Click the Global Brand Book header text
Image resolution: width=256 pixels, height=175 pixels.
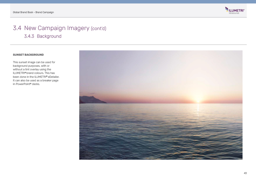click(x=33, y=12)
